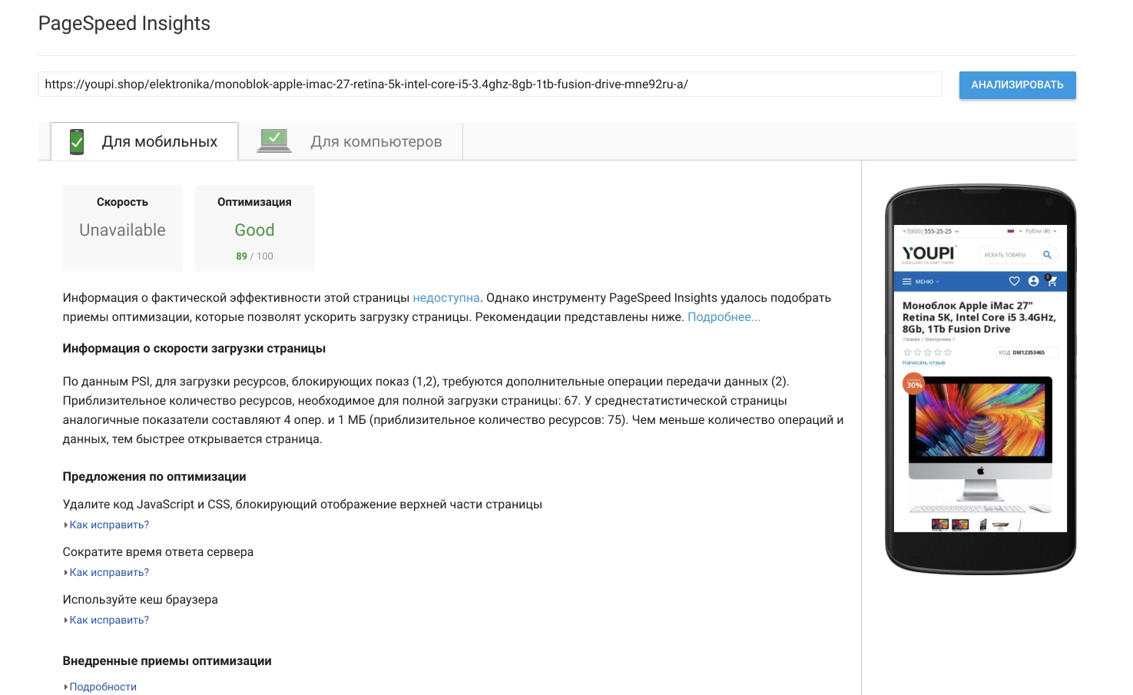Click the Предложения по оптимизации heading
The height and width of the screenshot is (695, 1133).
[x=154, y=477]
